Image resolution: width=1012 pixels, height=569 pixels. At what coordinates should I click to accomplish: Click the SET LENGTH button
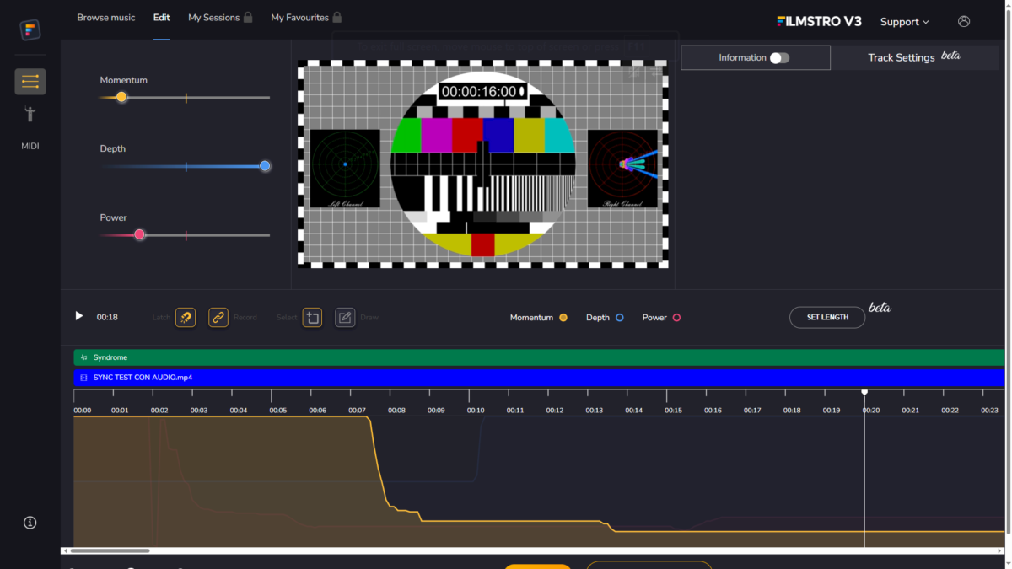tap(827, 317)
